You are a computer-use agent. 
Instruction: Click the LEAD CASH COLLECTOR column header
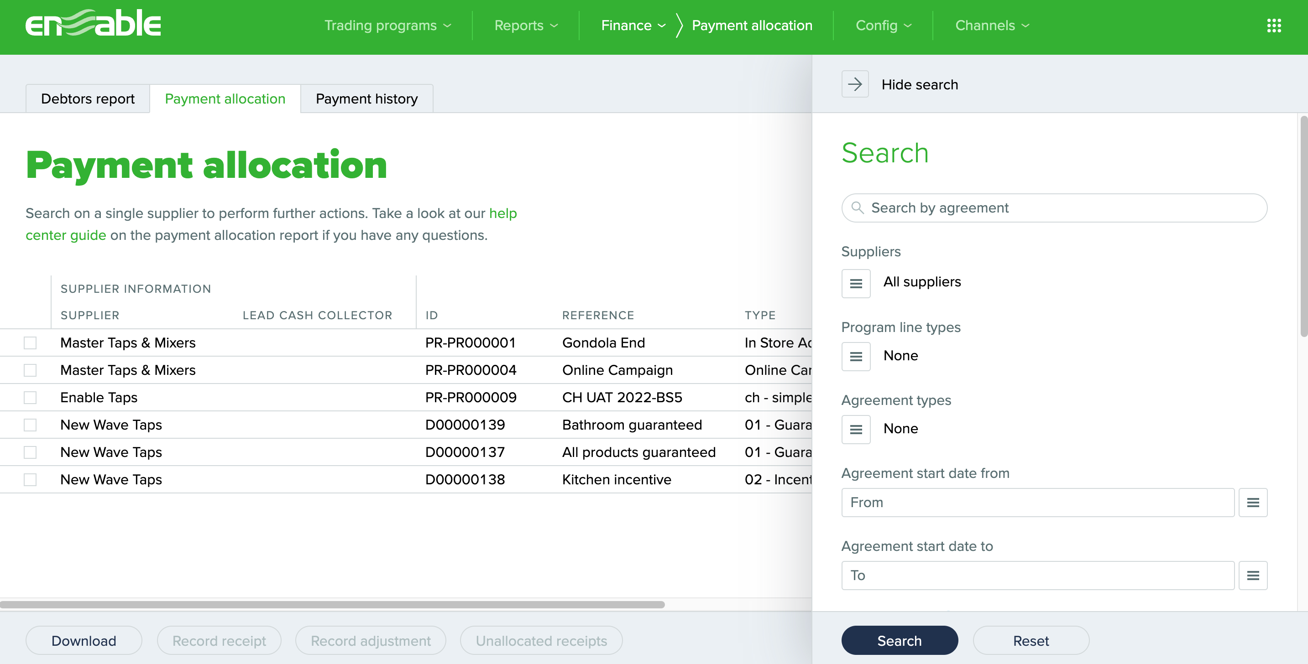click(x=317, y=316)
